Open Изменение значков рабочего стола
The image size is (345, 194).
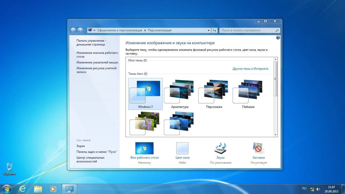(x=97, y=55)
